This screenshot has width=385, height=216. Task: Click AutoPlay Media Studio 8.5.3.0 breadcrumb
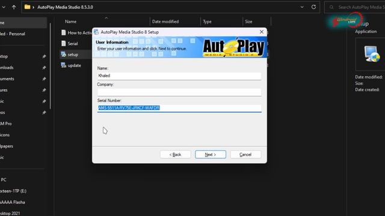[65, 7]
